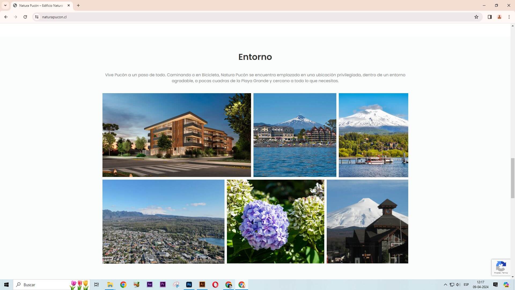The width and height of the screenshot is (515, 290).
Task: Open the Chrome profile avatar
Action: [499, 17]
